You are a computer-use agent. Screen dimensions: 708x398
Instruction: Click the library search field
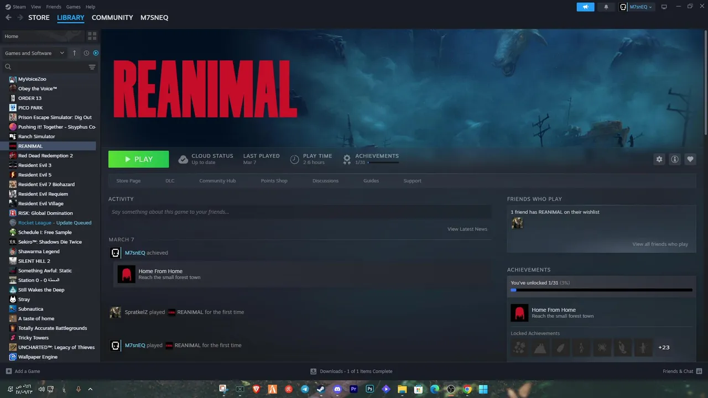[x=44, y=67]
